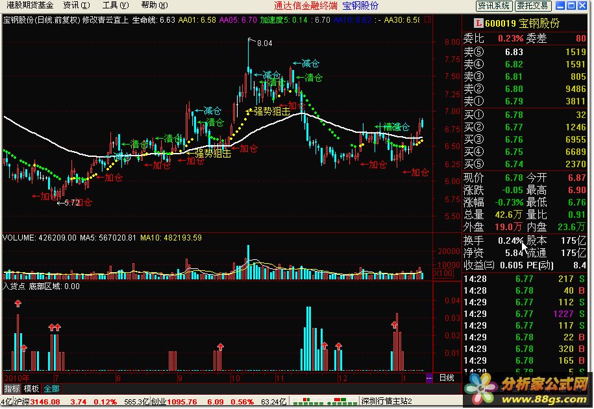Select the stock title 600019 宝钢股份
594x409 pixels.
click(522, 23)
